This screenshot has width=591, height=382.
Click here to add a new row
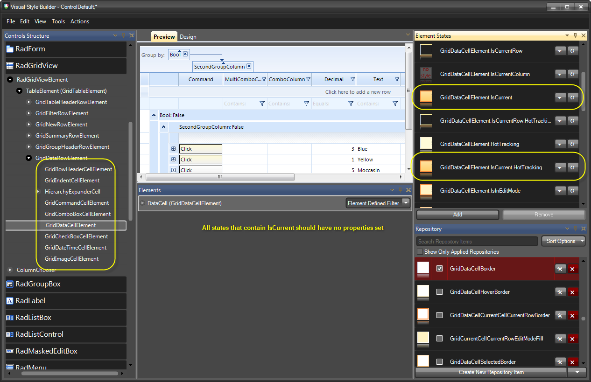coord(358,92)
